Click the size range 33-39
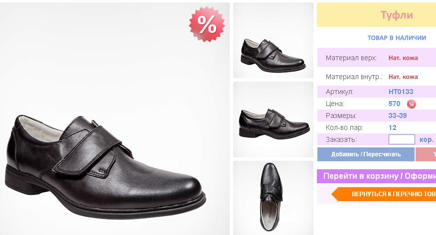This screenshot has height=235, width=436. (x=398, y=116)
